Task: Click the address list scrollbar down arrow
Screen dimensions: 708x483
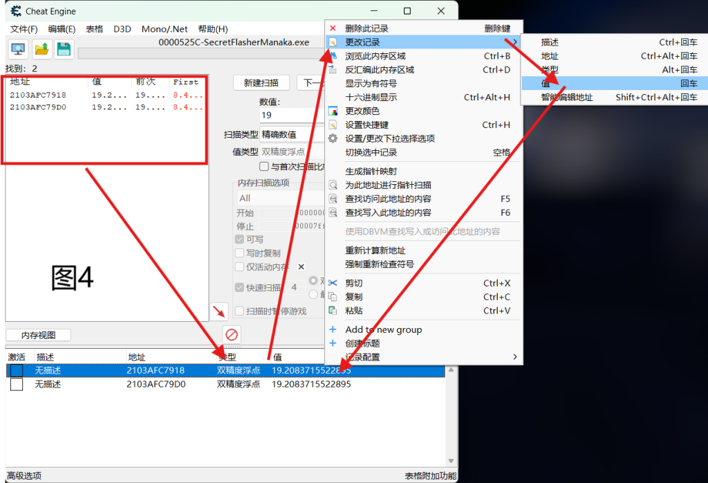Action: pyautogui.click(x=451, y=461)
